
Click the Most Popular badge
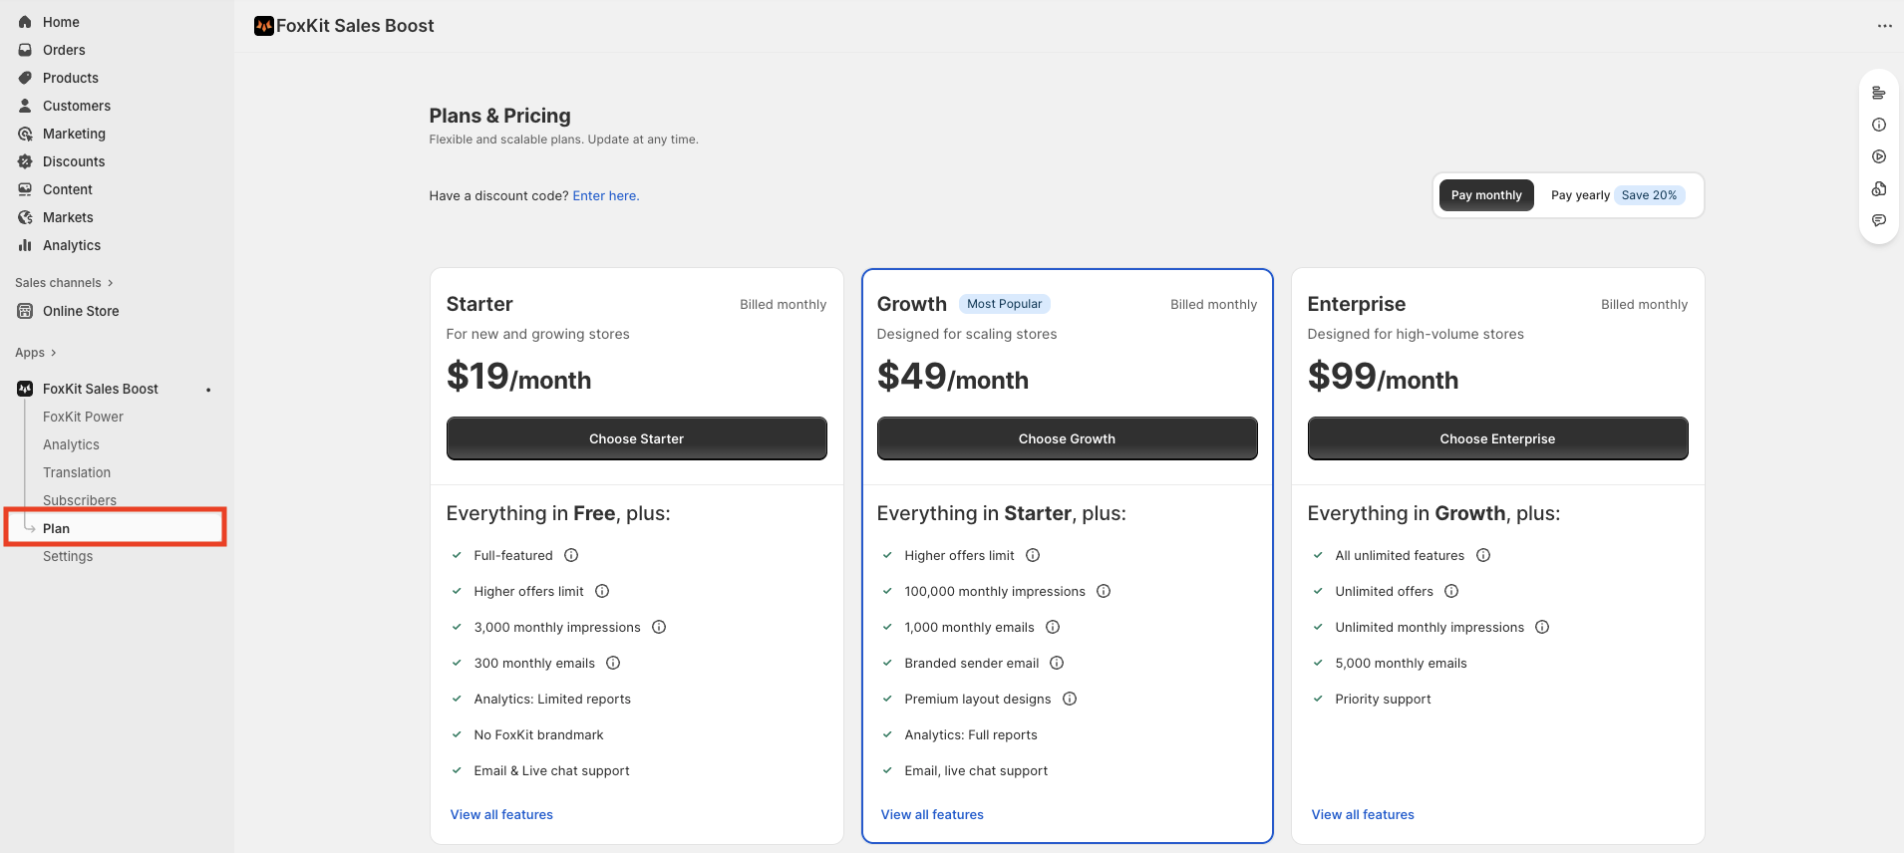[x=1004, y=304]
